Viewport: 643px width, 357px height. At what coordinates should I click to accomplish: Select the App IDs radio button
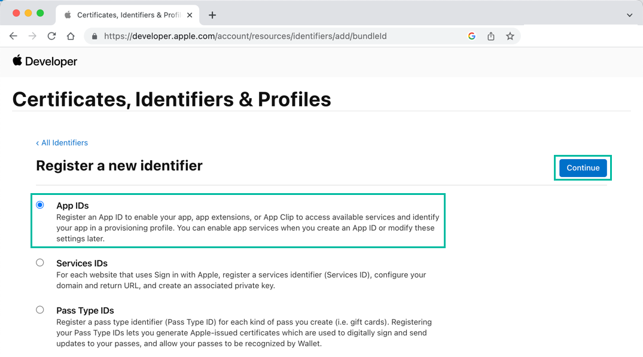pyautogui.click(x=40, y=205)
